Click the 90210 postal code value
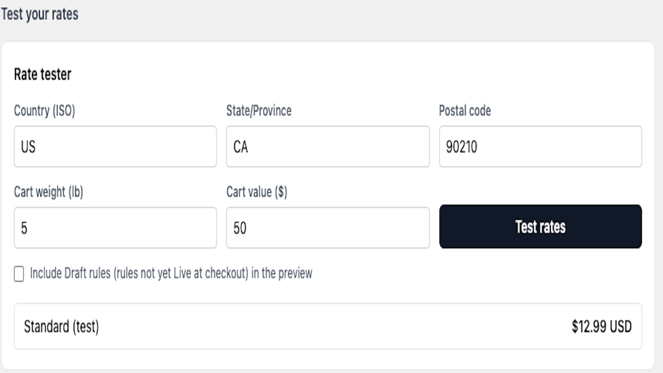663x373 pixels. 462,147
